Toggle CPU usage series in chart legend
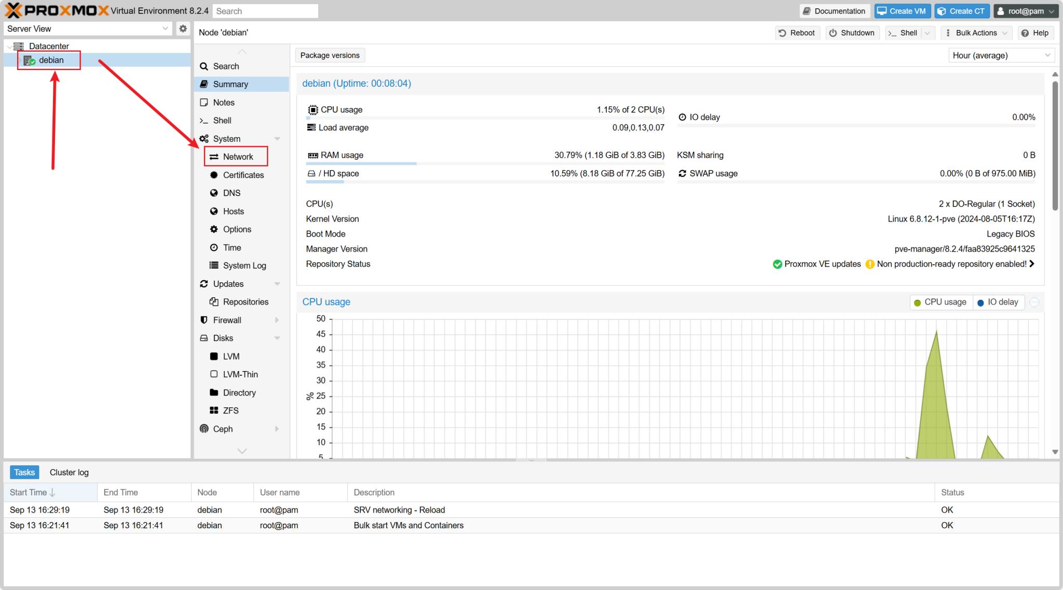 (x=940, y=302)
